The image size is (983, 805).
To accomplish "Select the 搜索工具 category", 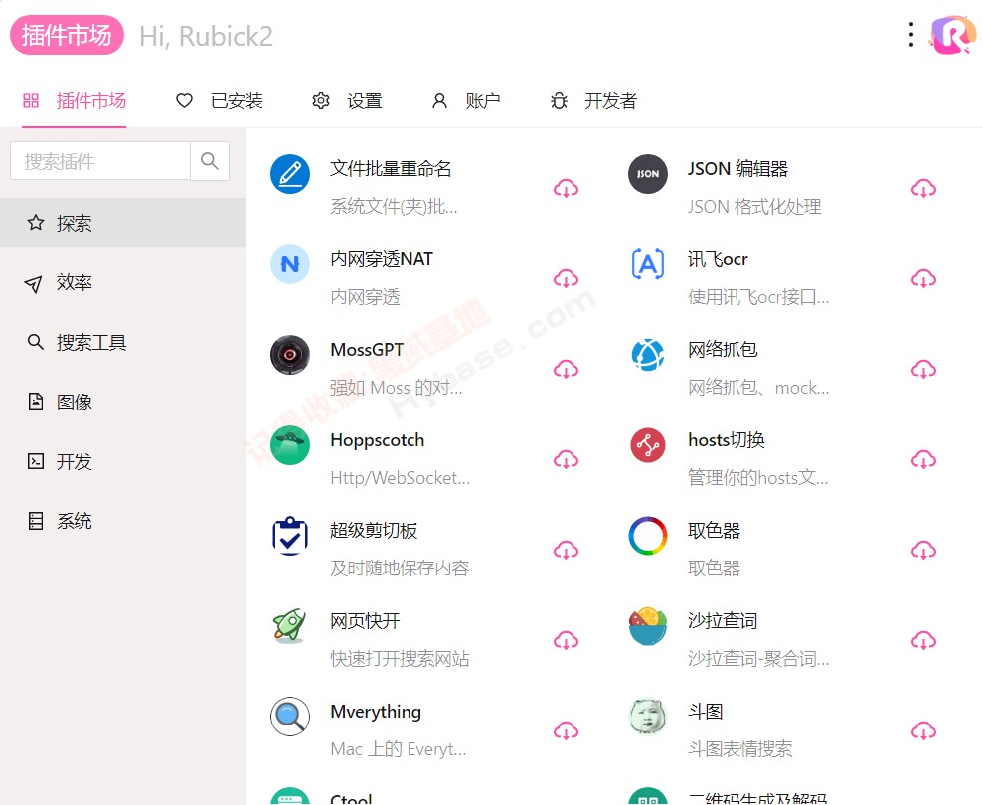I will tap(123, 342).
